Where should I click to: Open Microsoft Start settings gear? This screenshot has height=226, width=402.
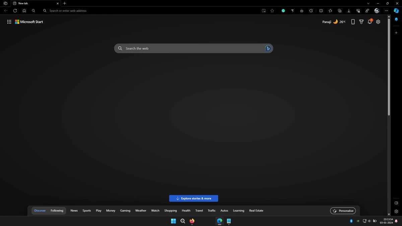click(378, 21)
